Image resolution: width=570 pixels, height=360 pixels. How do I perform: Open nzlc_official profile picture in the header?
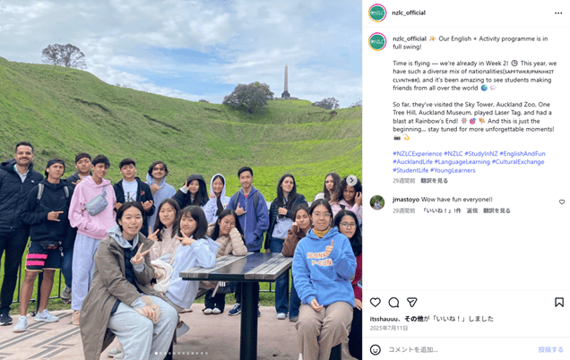[x=377, y=13]
